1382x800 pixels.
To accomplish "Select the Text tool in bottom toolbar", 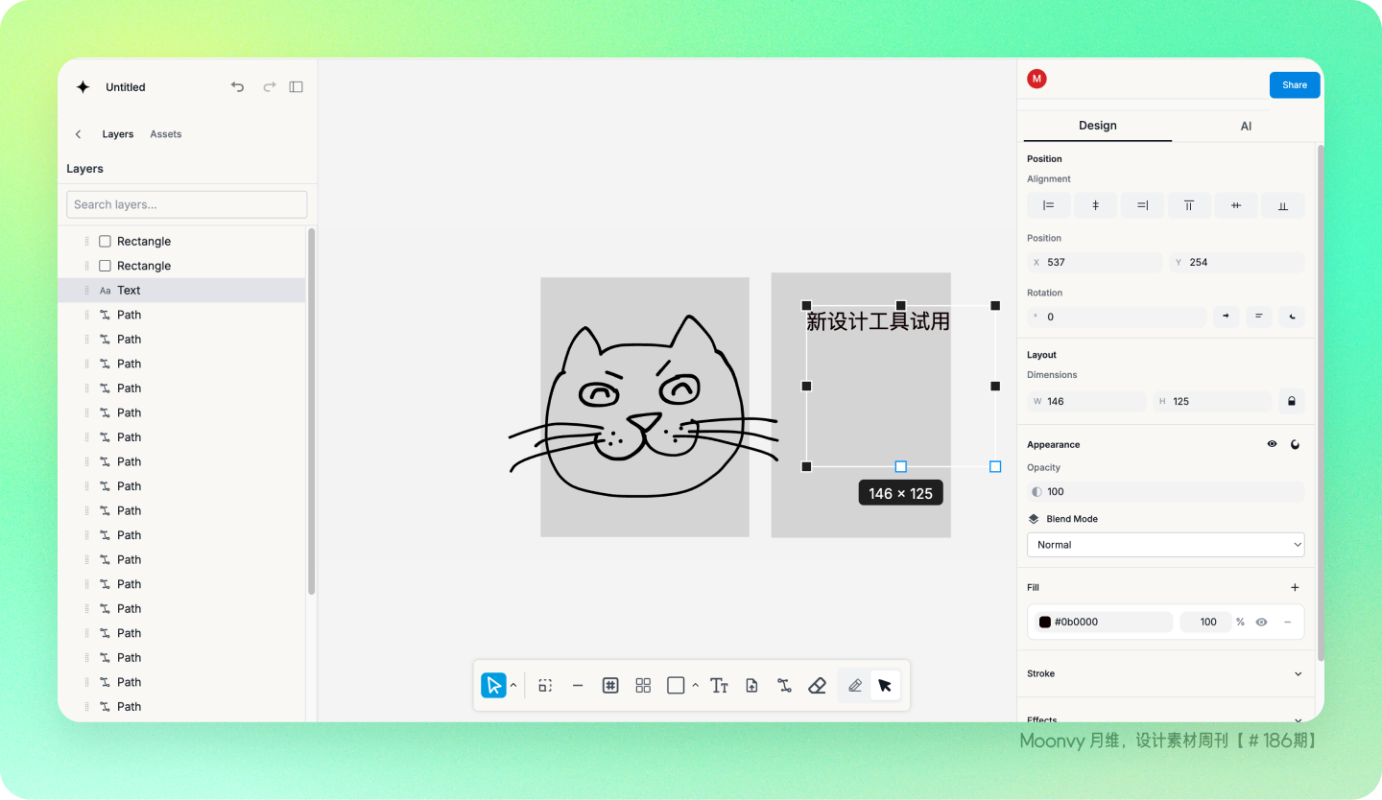I will (719, 685).
